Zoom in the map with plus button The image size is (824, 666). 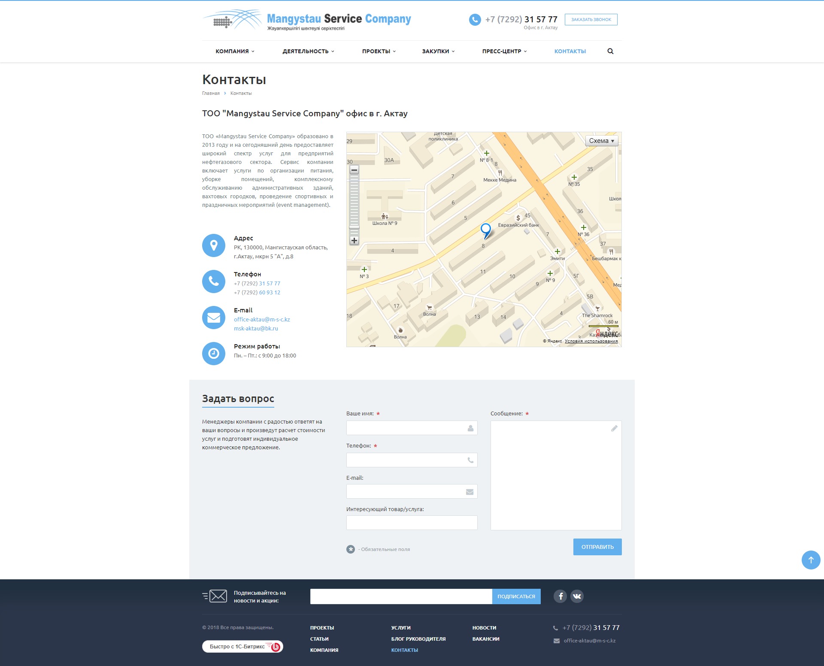pyautogui.click(x=354, y=241)
